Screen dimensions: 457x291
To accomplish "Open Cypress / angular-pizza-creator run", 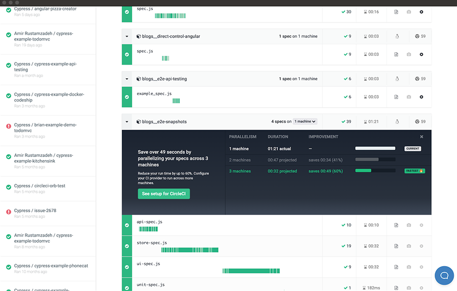I will 48,12.
